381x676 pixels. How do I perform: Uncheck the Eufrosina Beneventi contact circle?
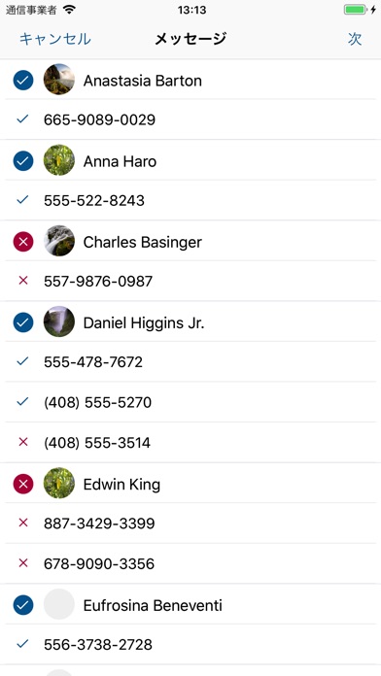[23, 605]
